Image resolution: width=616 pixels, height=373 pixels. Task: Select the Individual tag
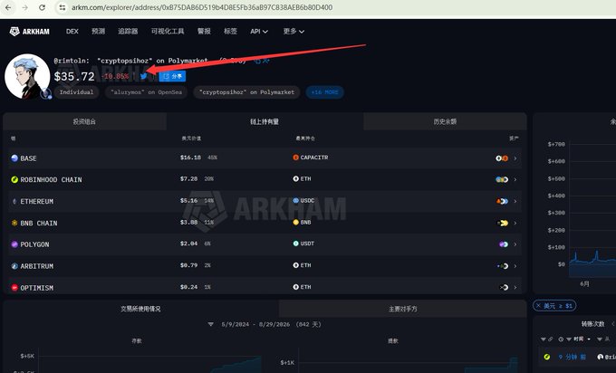77,92
